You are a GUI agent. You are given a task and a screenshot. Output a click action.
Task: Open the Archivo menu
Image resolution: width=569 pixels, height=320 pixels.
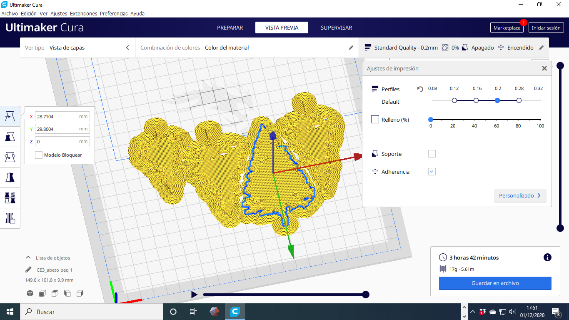[10, 13]
